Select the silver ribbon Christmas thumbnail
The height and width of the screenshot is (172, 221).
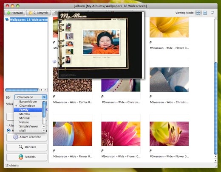point(169,80)
